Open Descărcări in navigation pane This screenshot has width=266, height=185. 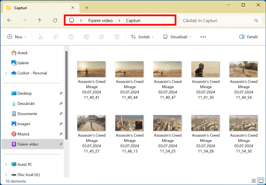coord(23,104)
